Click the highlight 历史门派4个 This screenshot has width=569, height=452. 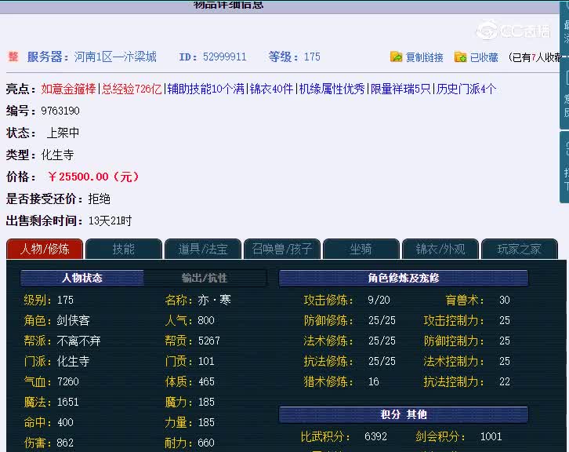point(466,89)
